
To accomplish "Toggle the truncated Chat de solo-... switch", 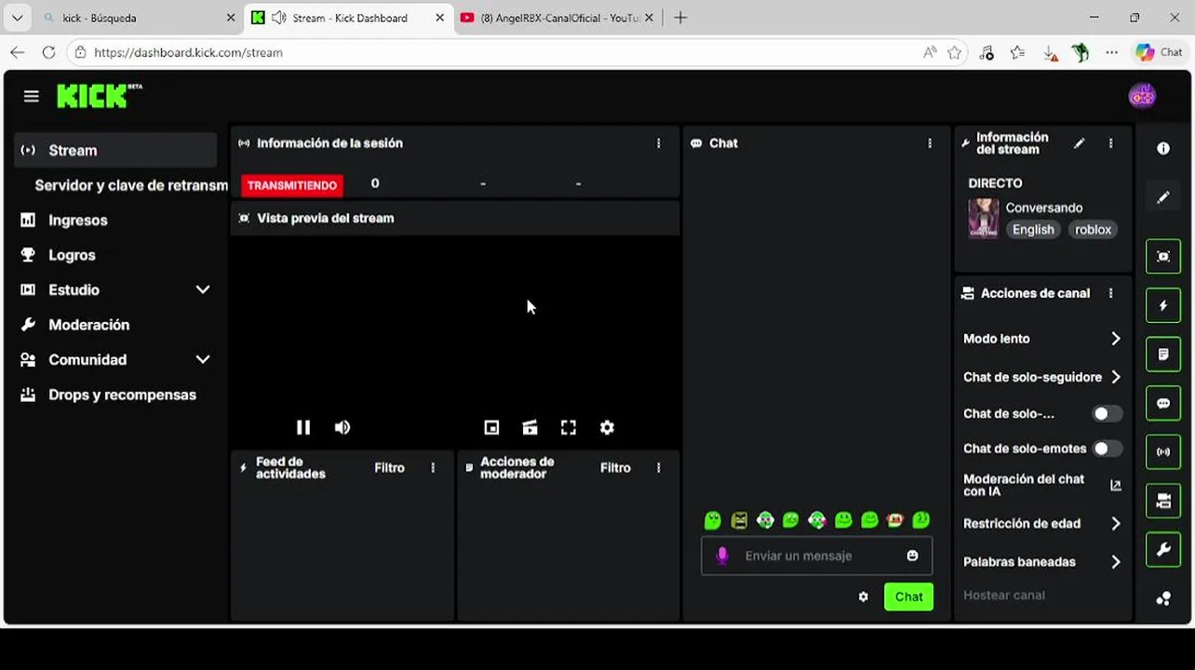I will tap(1107, 413).
